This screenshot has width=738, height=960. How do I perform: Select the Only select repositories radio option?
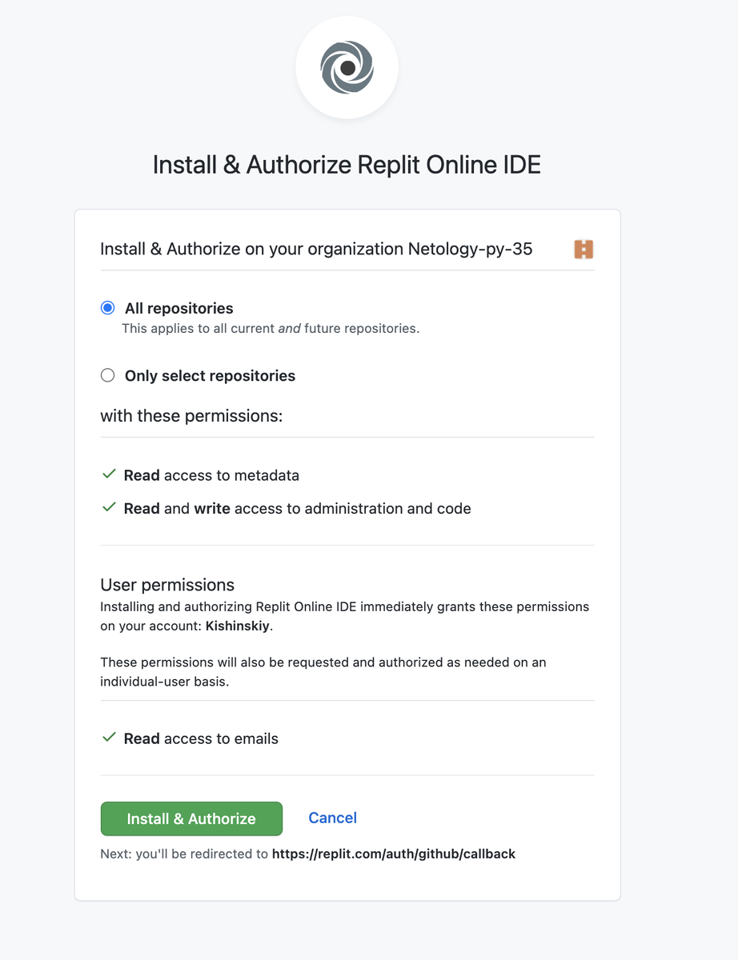[107, 375]
